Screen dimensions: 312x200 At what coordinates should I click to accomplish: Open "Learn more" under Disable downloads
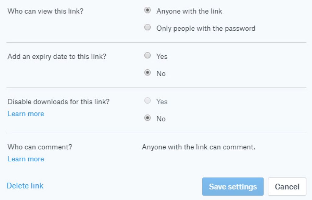click(26, 114)
